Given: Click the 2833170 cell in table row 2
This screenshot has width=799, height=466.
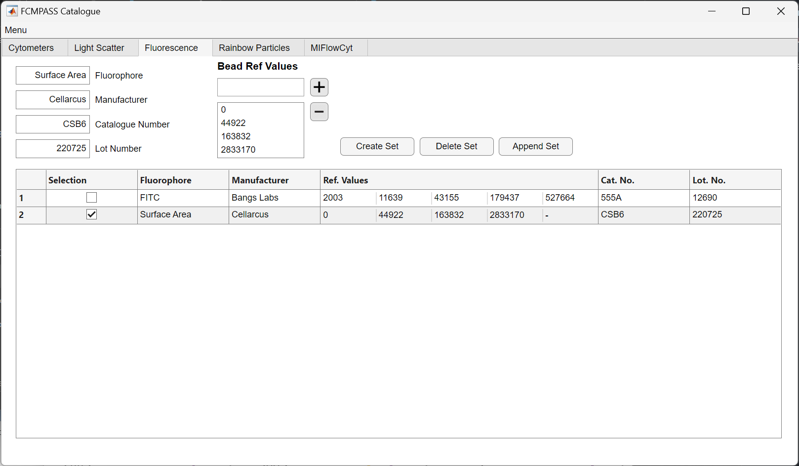Looking at the screenshot, I should (515, 215).
